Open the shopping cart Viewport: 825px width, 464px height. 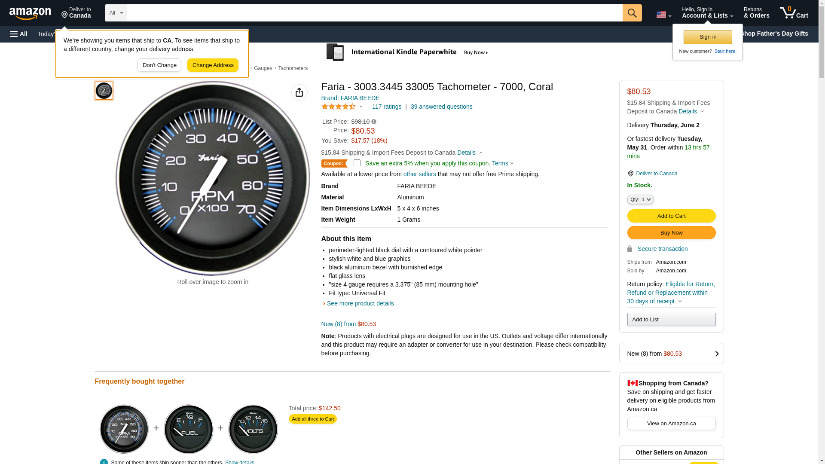(794, 13)
